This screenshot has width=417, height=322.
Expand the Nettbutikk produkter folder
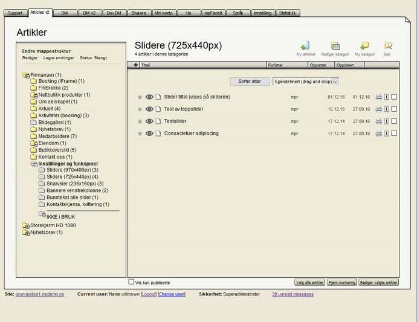click(x=34, y=95)
